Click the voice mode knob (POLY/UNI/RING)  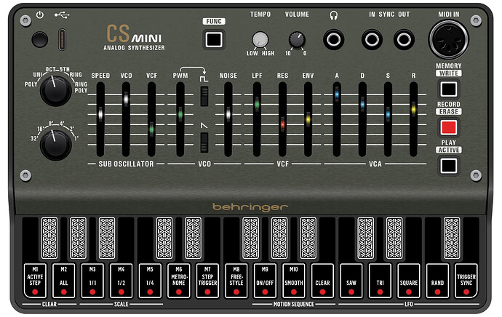tap(56, 91)
